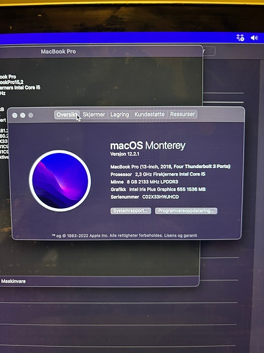
Task: Show the Ressurser tab
Action: (183, 114)
